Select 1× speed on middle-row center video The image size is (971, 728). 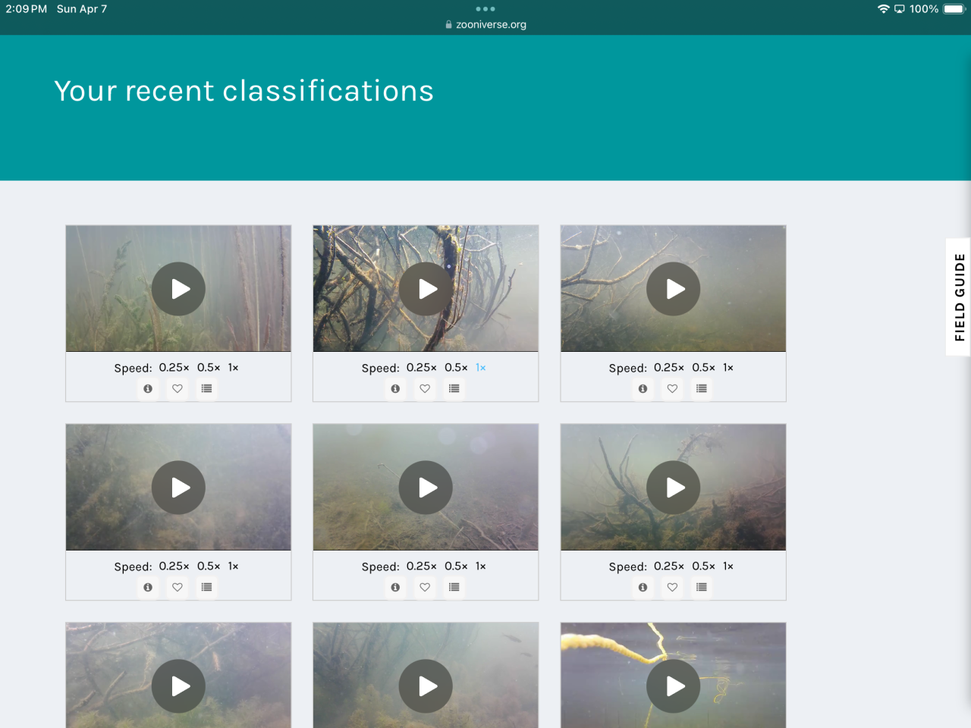pyautogui.click(x=480, y=566)
